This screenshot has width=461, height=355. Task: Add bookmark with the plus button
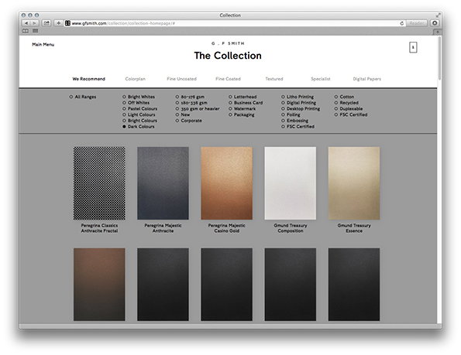click(59, 23)
